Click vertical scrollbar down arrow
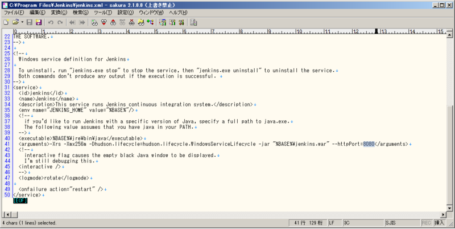This screenshot has width=455, height=229. (x=449, y=208)
